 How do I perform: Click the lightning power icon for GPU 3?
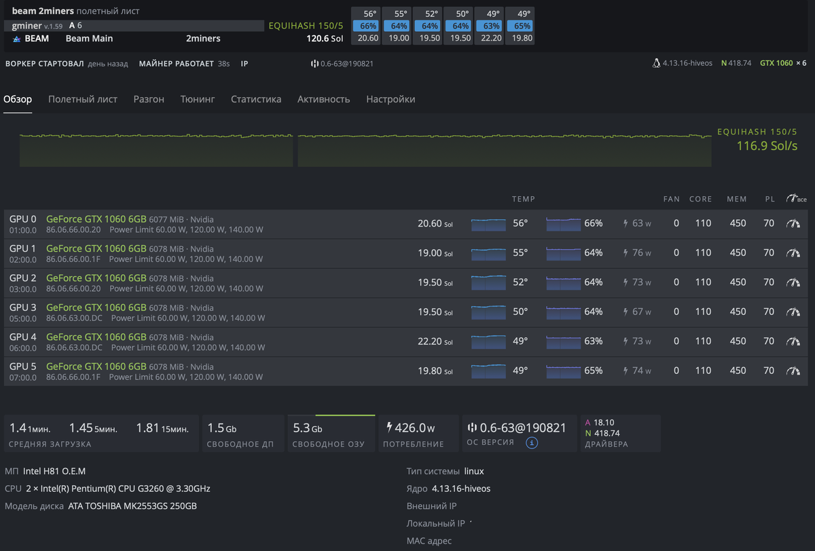pos(626,311)
